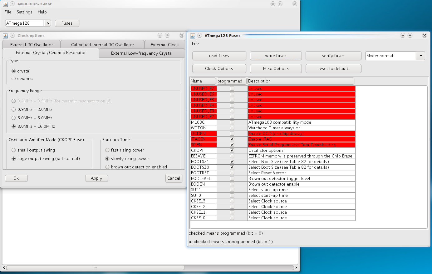Open the Help menu
The width and height of the screenshot is (432, 274).
click(42, 12)
